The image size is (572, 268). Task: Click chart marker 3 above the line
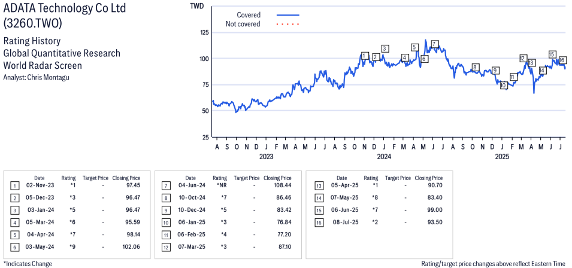point(385,48)
